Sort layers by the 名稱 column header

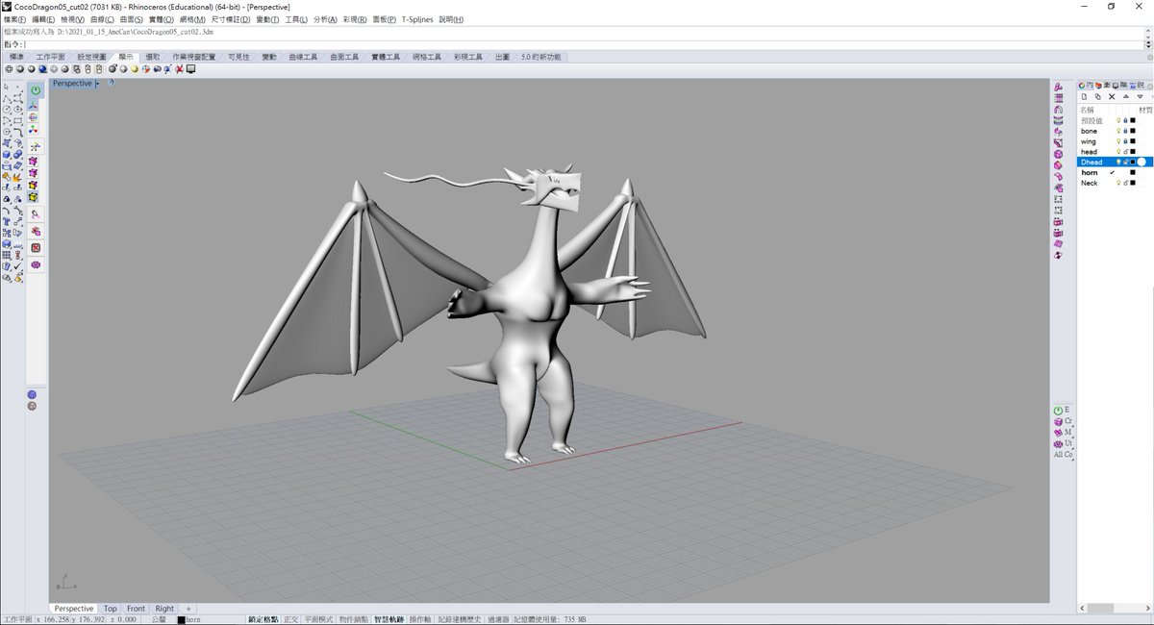coord(1088,110)
